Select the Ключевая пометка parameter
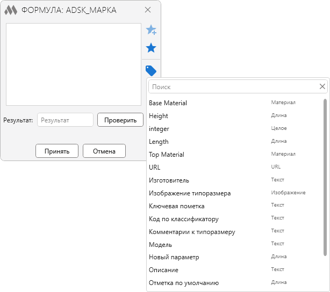The height and width of the screenshot is (292, 330). (x=235, y=206)
